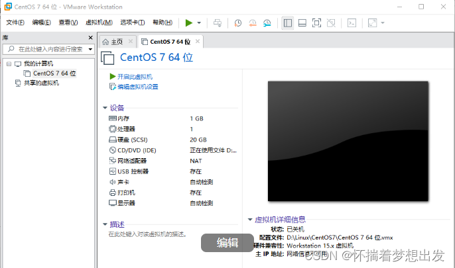Image resolution: width=455 pixels, height=268 pixels.
Task: Click the send Ctrl+Alt+Del toolbar icon
Action: [x=218, y=23]
